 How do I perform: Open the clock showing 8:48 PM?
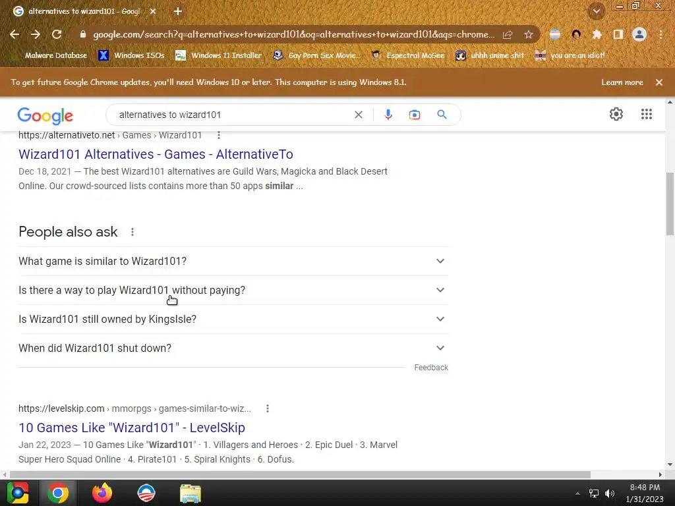[x=645, y=493]
